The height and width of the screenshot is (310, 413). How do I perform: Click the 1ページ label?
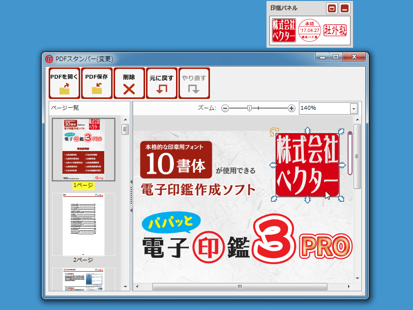[83, 186]
